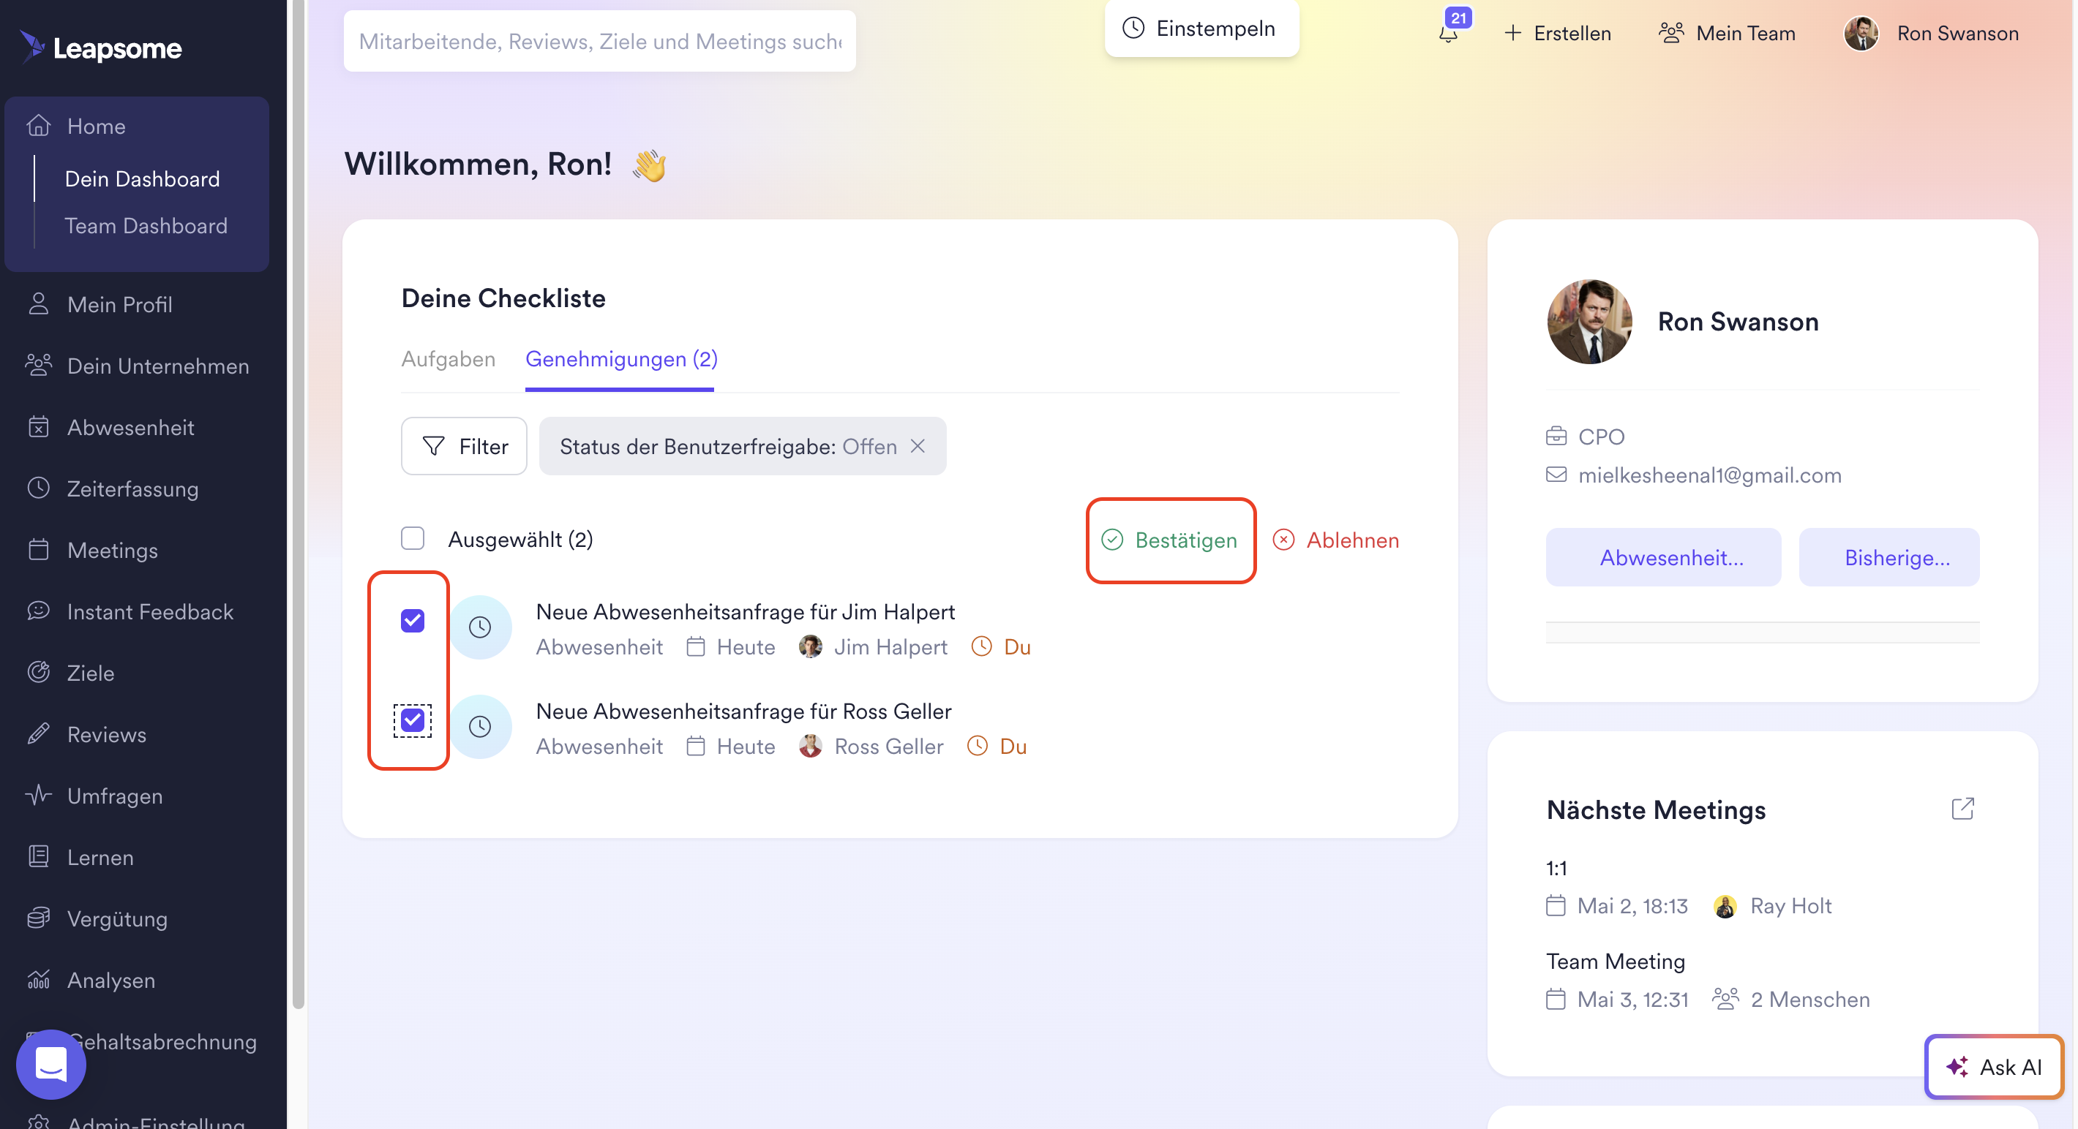Switch to the Aufgaben tab
Screen dimensions: 2078x1129
[x=449, y=359]
